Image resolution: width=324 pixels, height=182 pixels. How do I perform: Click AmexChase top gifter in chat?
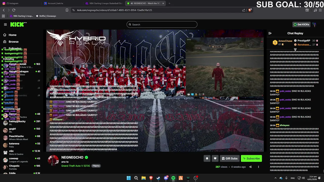[285, 41]
